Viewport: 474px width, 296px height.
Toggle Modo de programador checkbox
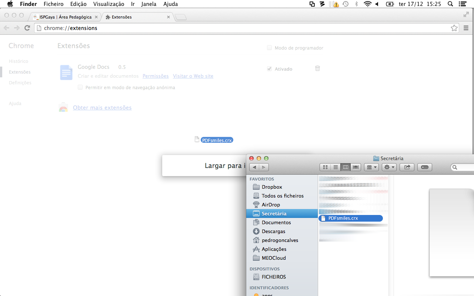tap(270, 48)
